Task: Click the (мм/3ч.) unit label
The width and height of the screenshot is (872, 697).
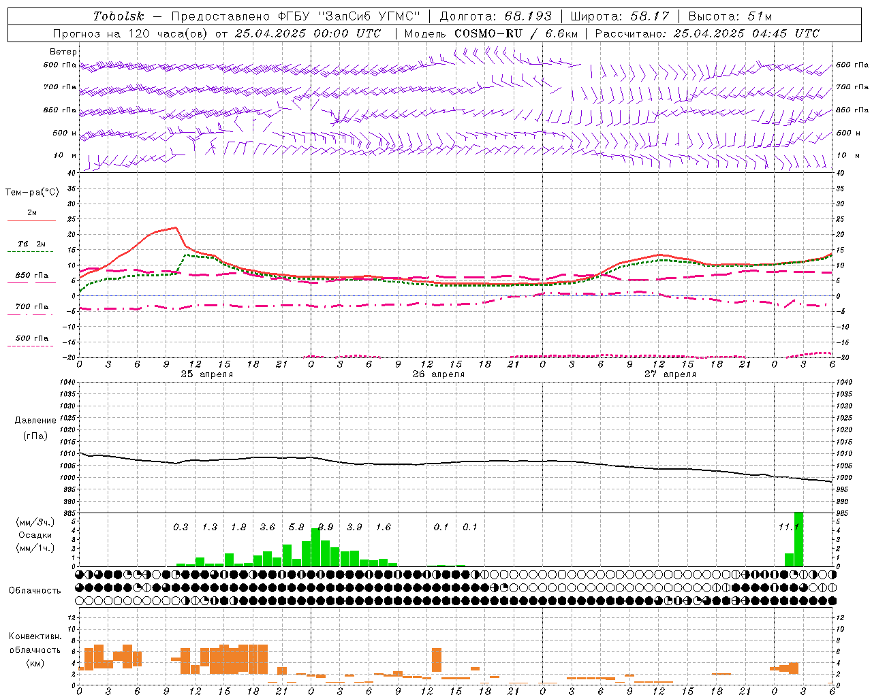Action: pyautogui.click(x=35, y=522)
